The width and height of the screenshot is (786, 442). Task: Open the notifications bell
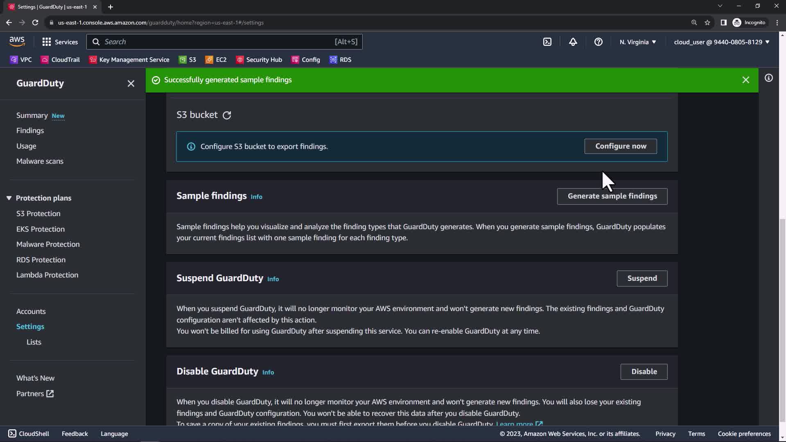[573, 42]
